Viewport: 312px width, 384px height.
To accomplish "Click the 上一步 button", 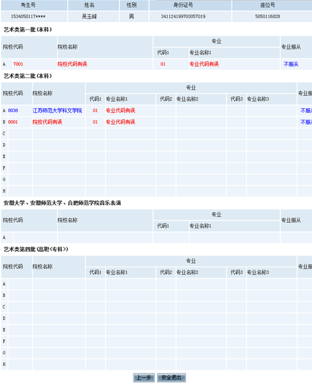I will coord(144,378).
